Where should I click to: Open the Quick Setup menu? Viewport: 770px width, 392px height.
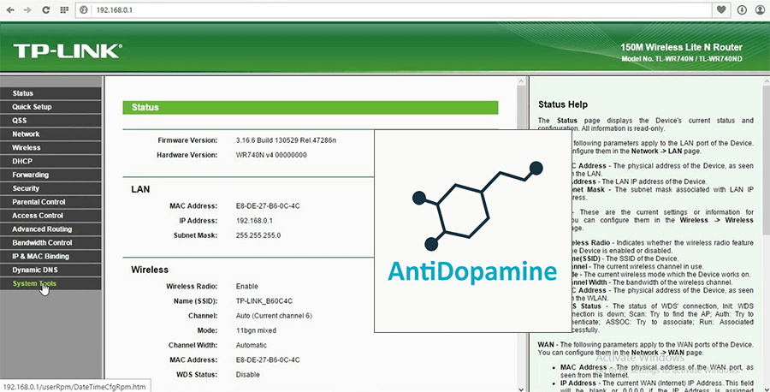point(50,107)
